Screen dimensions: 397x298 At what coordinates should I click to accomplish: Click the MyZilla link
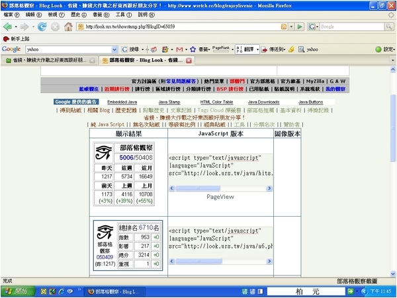315,81
